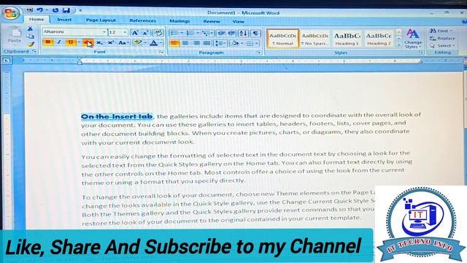Click the Copy icon

click(31, 37)
